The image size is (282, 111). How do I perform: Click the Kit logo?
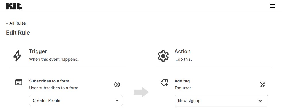pyautogui.click(x=14, y=6)
